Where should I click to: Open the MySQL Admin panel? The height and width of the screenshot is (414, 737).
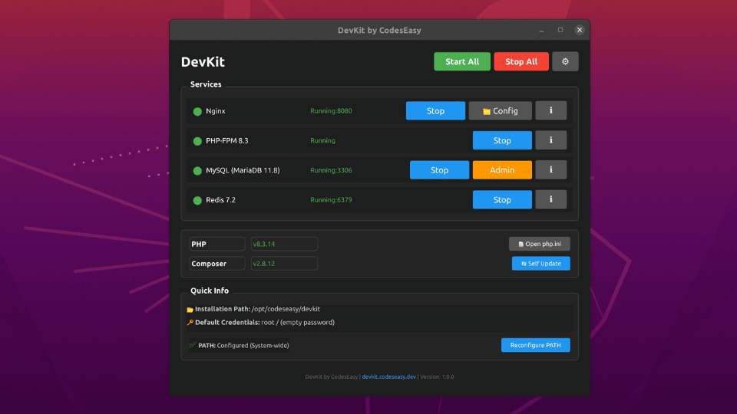tap(502, 170)
